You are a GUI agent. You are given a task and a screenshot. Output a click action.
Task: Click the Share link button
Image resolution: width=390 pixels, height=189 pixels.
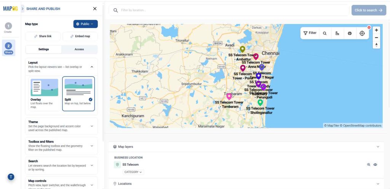43,36
